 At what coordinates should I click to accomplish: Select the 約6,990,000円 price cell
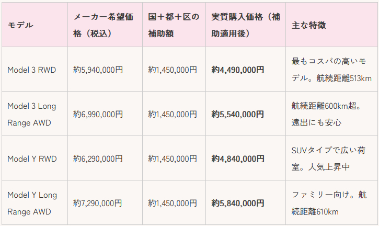(x=98, y=114)
